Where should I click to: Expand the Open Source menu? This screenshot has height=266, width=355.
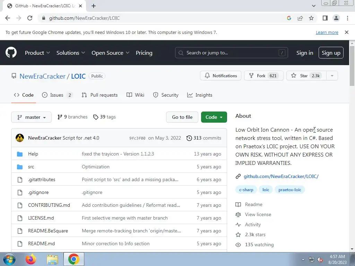coord(110,53)
